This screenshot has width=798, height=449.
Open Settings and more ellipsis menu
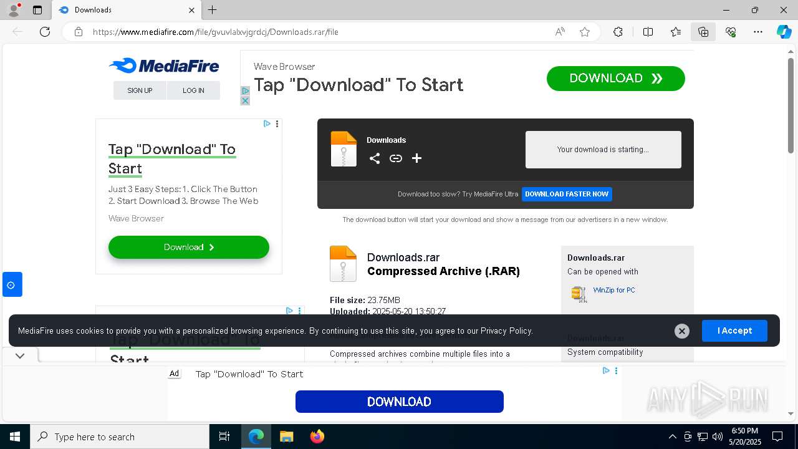(x=758, y=32)
